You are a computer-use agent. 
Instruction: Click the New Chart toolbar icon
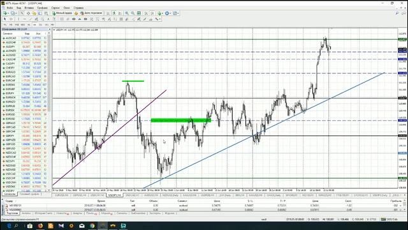coord(4,13)
